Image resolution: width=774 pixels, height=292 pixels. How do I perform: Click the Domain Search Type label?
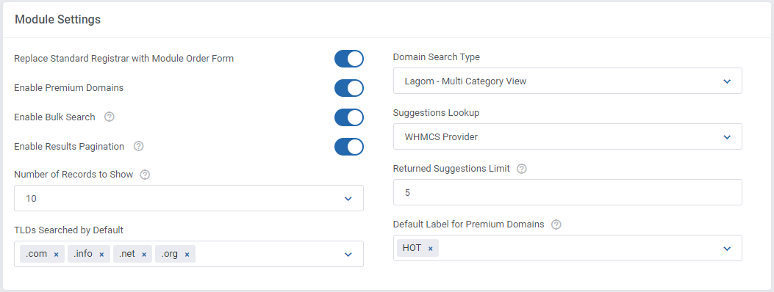pyautogui.click(x=437, y=57)
